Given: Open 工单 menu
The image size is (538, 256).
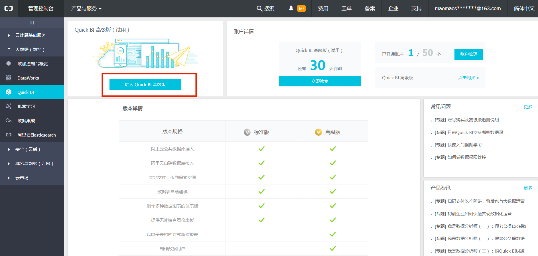Looking at the screenshot, I should click(x=346, y=9).
